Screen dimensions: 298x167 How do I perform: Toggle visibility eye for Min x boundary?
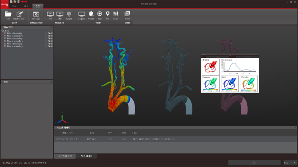tap(52, 33)
